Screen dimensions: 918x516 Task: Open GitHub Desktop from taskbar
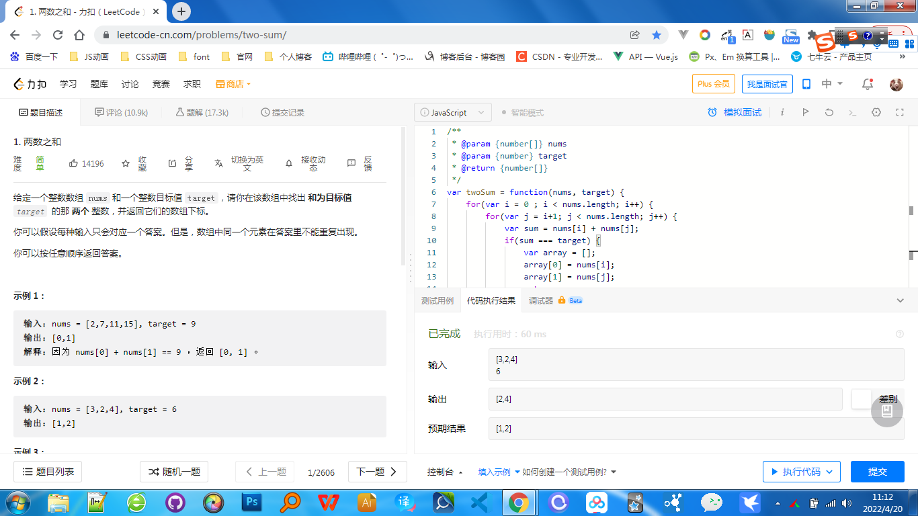click(175, 502)
